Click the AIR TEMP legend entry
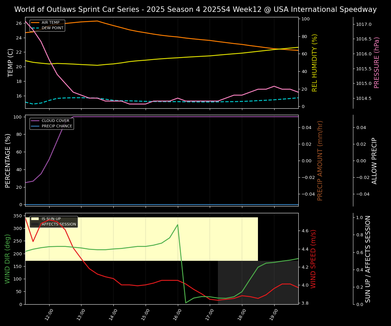Screen dimensions: 391x326 50,23
